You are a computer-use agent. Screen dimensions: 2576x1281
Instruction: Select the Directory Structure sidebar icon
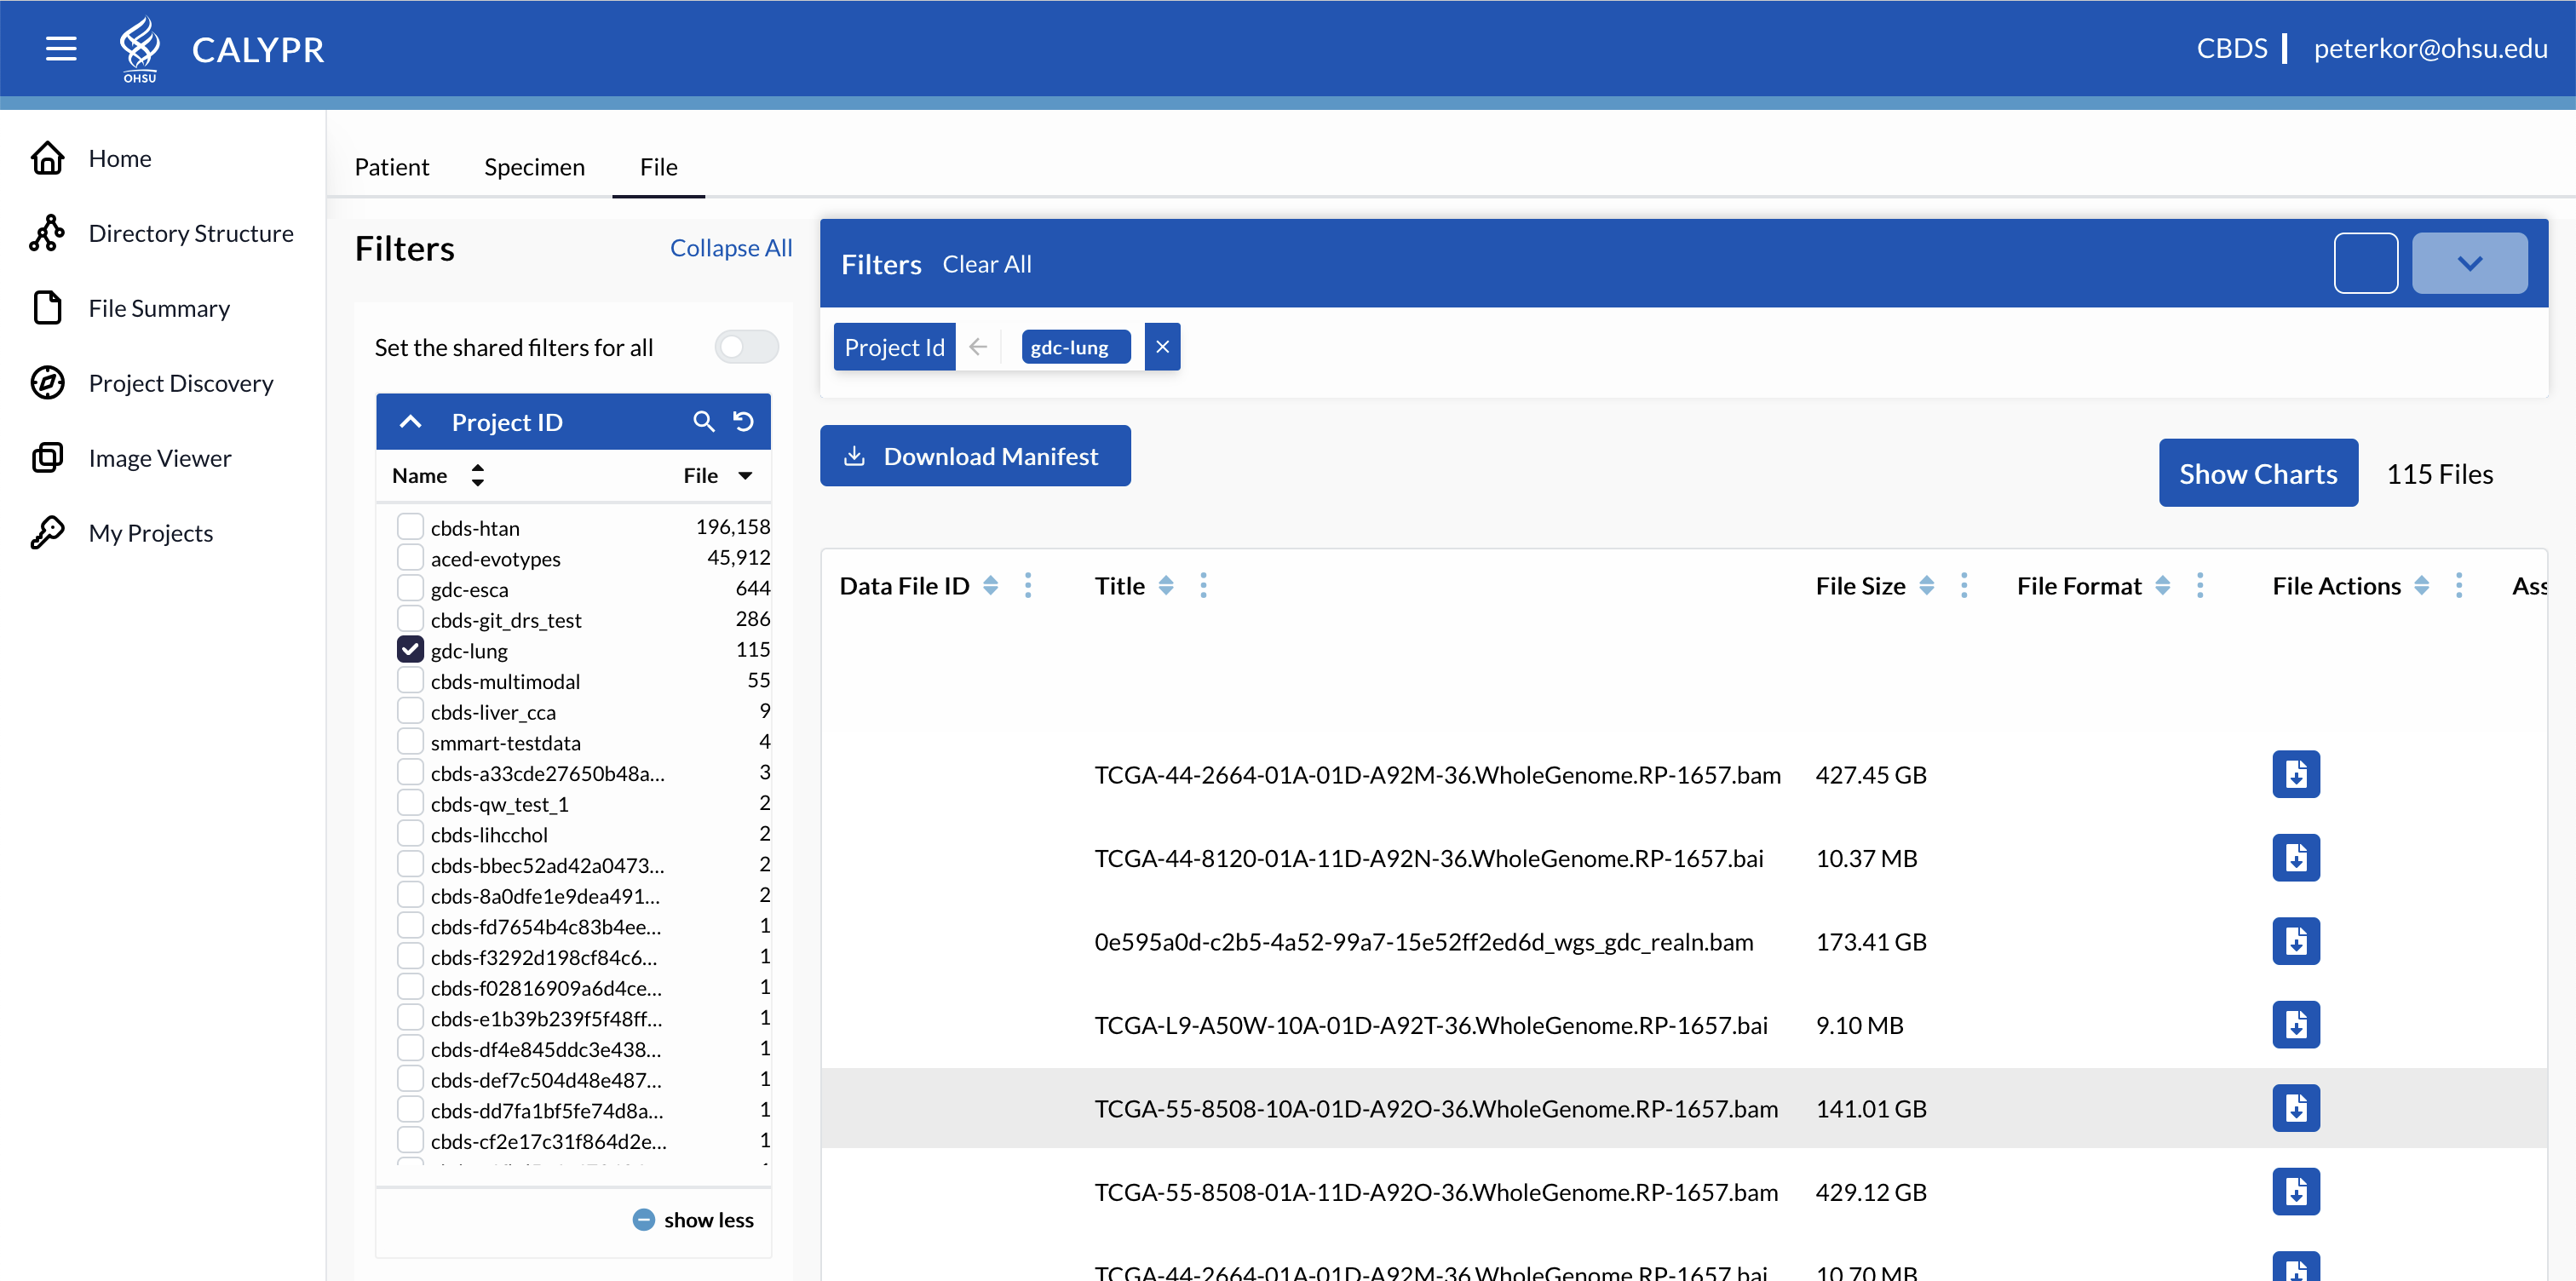coord(47,232)
